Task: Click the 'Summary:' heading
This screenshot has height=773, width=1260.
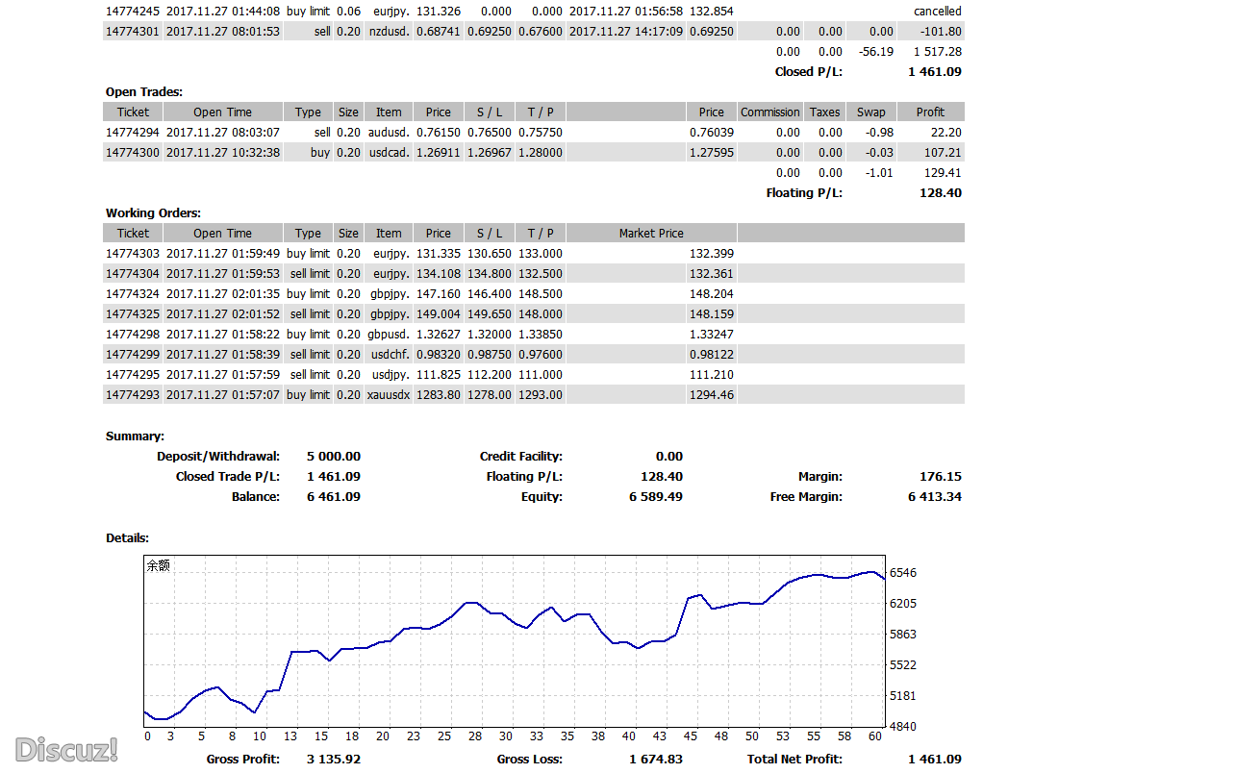Action: click(135, 436)
